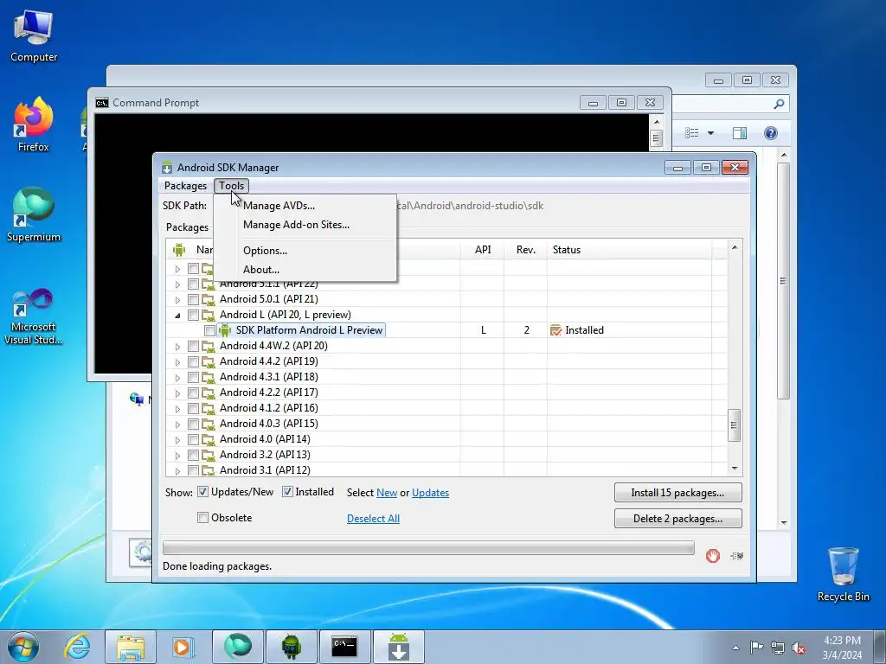Viewport: 886px width, 664px height.
Task: Click folder icon of Android 4.2.2 (API 17)
Action: [208, 393]
